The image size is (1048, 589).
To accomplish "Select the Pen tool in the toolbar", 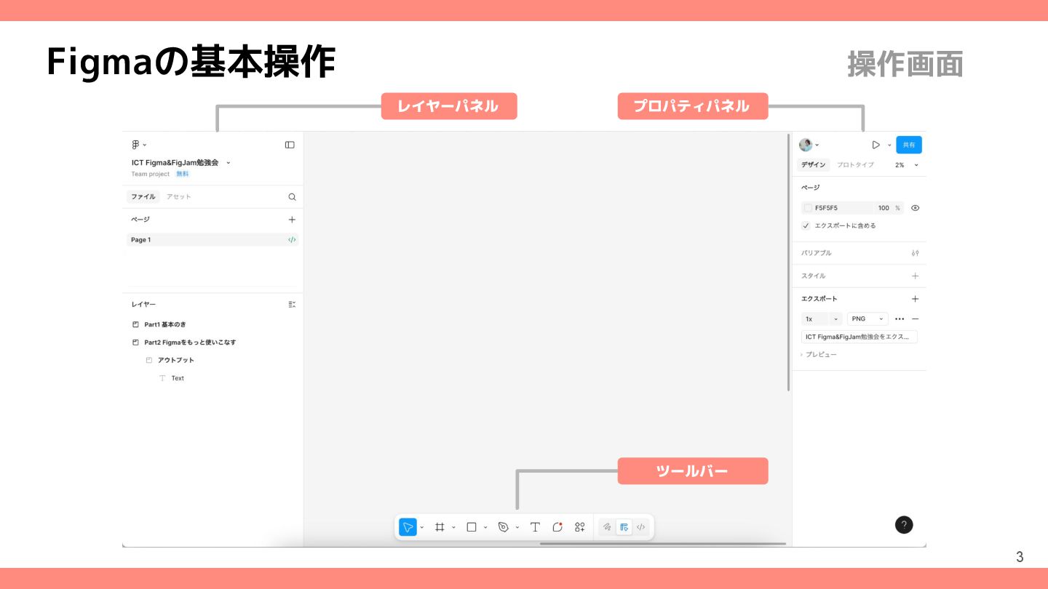I will [503, 527].
